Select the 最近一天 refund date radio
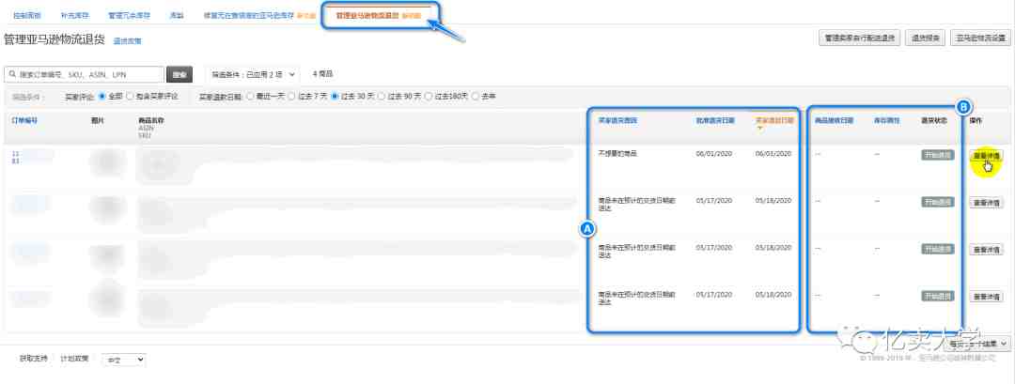Viewport: 1015px width, 384px height. [x=249, y=97]
